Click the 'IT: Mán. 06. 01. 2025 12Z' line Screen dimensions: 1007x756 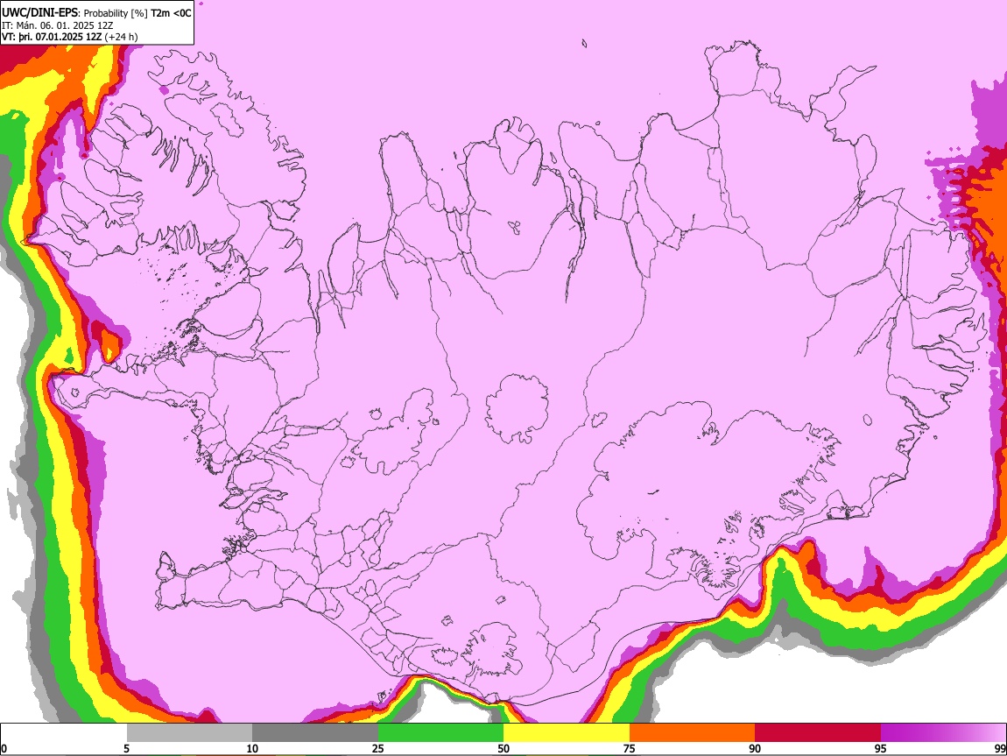coord(57,25)
